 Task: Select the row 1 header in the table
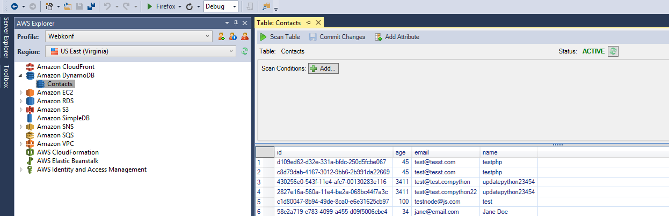click(265, 162)
